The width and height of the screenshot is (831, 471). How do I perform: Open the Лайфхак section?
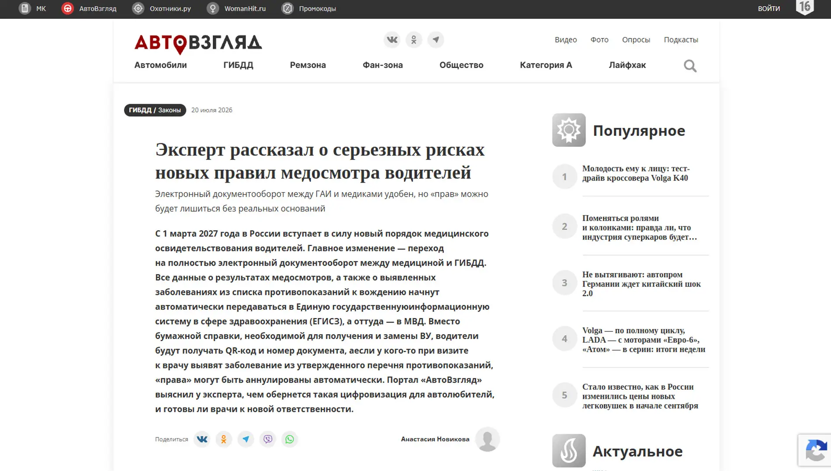click(x=627, y=65)
